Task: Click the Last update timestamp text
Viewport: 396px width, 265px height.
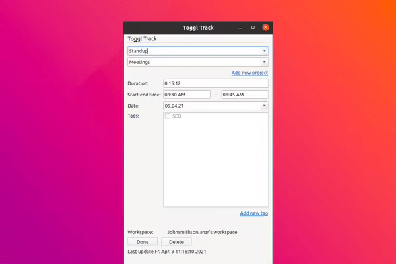Action: click(x=167, y=252)
